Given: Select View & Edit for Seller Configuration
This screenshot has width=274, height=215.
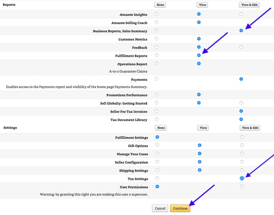Looking at the screenshot, I should tap(242, 162).
